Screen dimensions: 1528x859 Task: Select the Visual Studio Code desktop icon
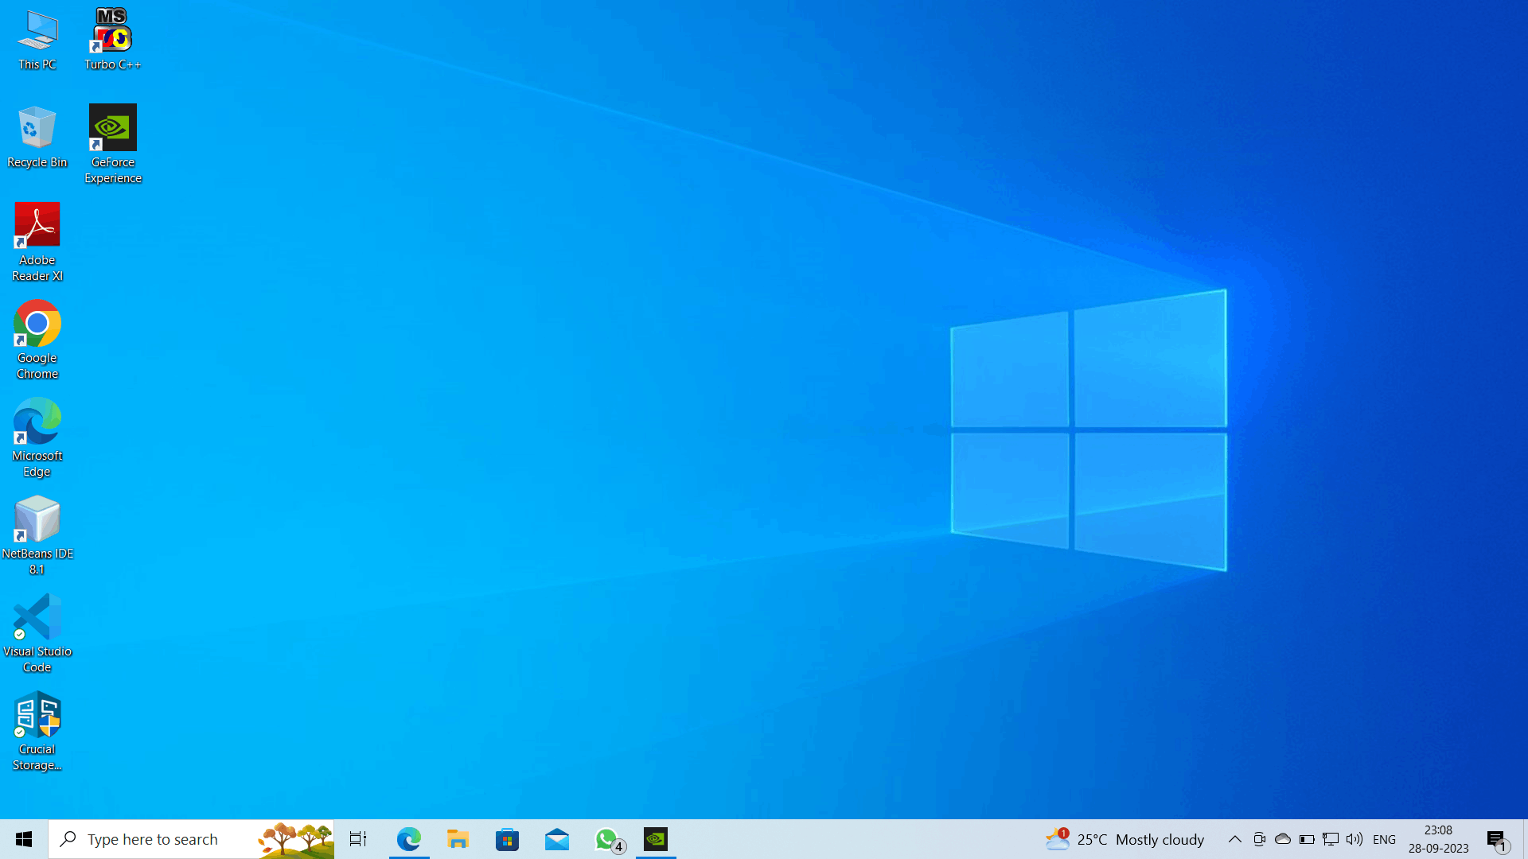click(37, 633)
